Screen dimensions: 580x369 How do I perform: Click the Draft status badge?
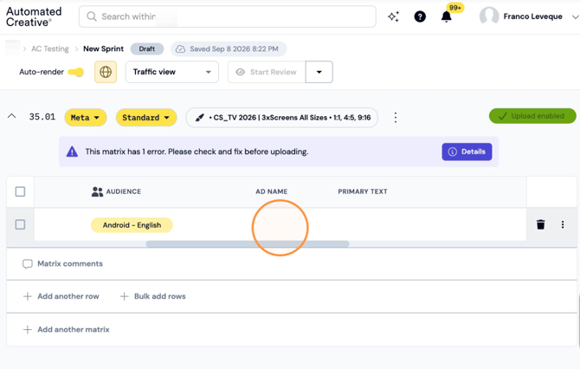click(147, 49)
